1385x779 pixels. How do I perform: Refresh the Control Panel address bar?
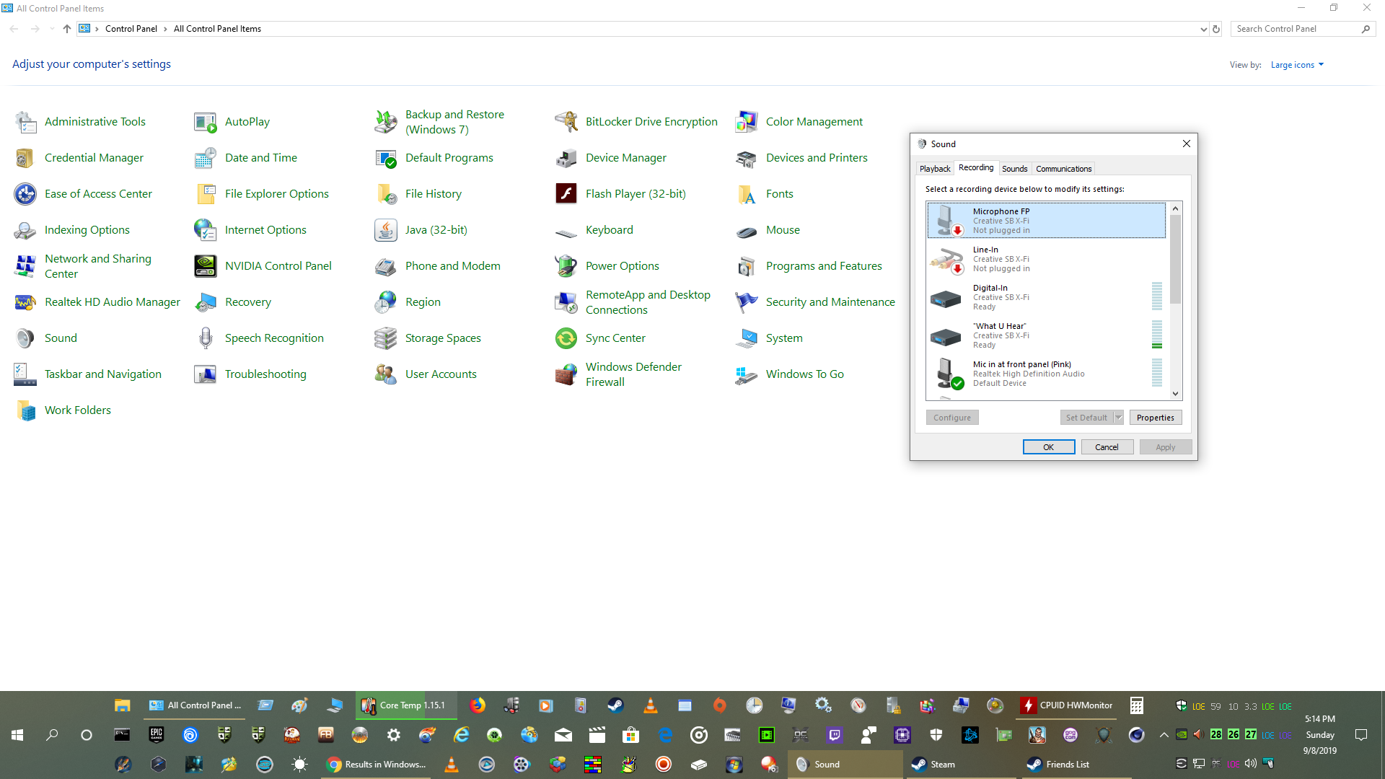click(x=1216, y=29)
